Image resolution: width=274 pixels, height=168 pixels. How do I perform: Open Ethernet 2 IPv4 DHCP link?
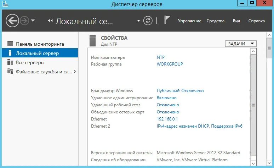tap(199, 126)
